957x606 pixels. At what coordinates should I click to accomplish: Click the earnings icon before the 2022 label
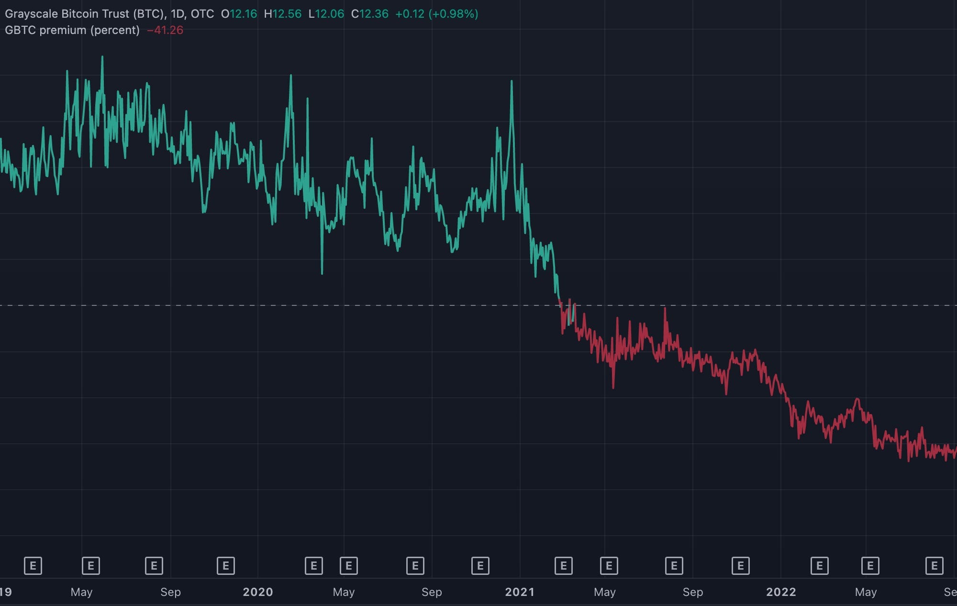tap(740, 565)
